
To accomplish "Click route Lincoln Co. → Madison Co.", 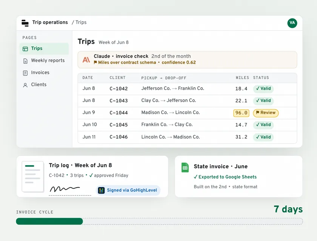I will tap(171, 137).
